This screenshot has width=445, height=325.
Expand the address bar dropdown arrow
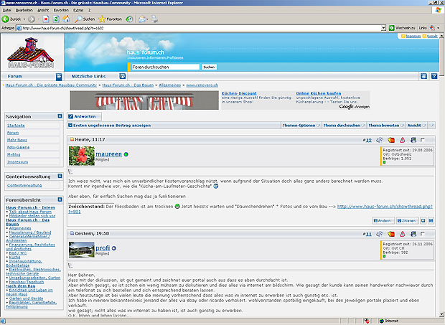(383, 28)
